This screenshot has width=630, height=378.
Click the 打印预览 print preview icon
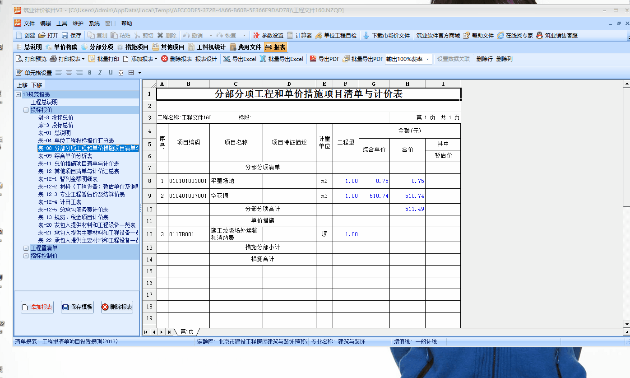point(19,59)
